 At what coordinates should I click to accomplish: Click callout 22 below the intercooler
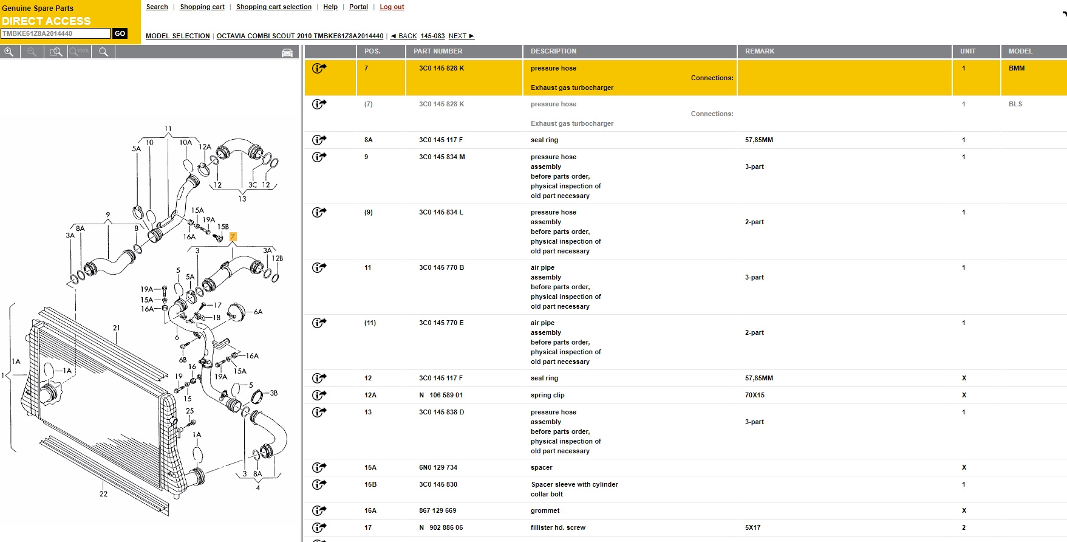tap(103, 494)
